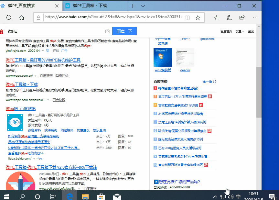Enable reading view book icon
The image size is (279, 200).
click(187, 18)
